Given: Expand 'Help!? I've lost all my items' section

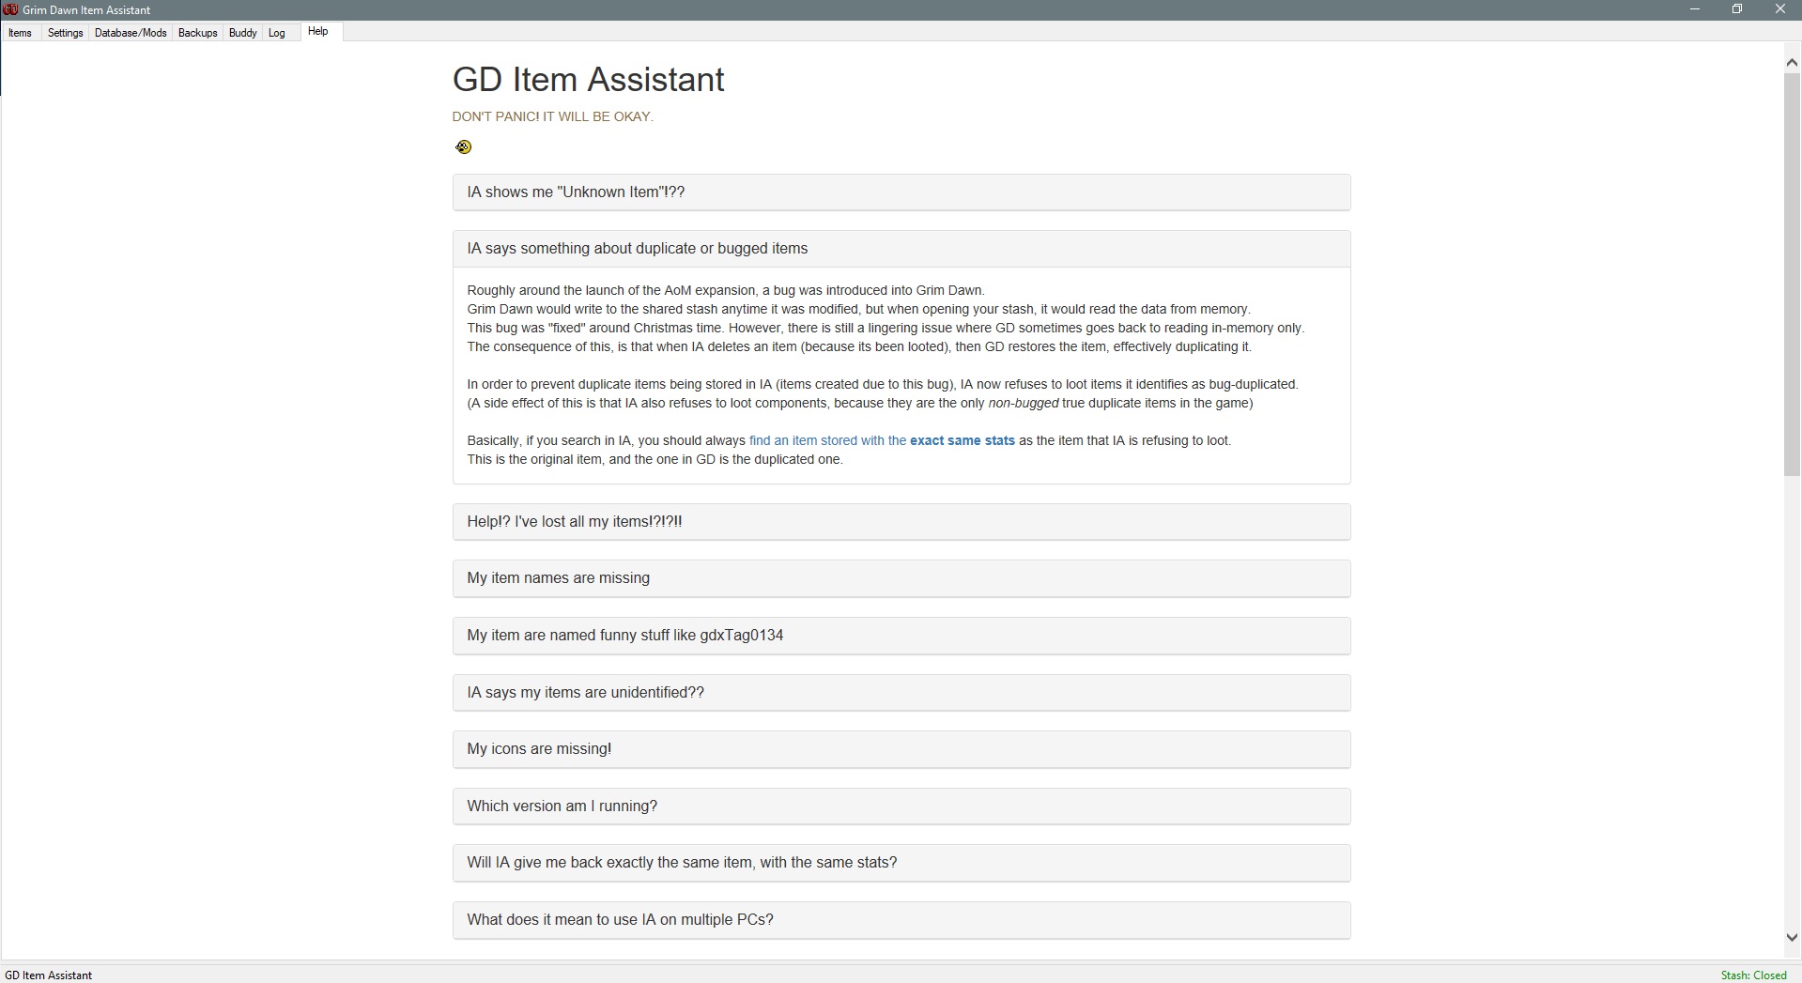Looking at the screenshot, I should coord(901,521).
